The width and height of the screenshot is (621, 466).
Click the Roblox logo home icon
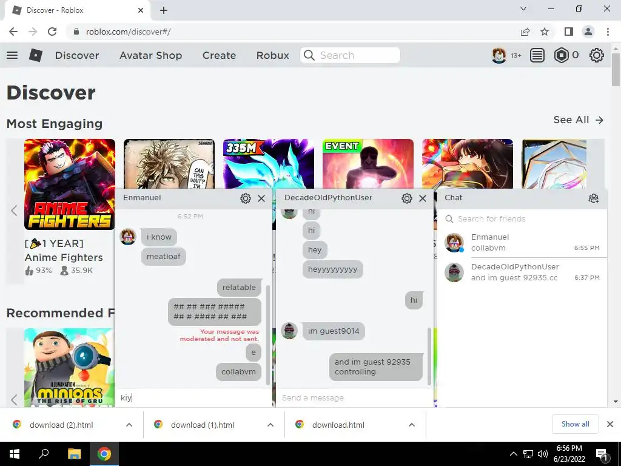[36, 55]
